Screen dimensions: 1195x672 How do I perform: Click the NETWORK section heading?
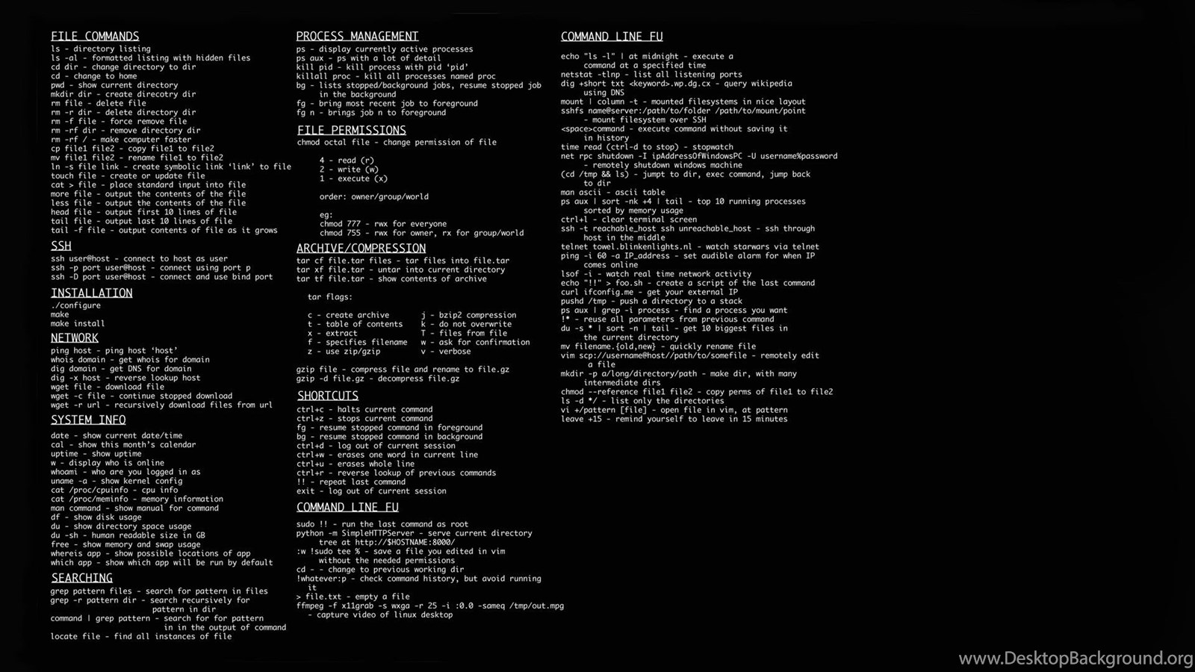pos(75,337)
